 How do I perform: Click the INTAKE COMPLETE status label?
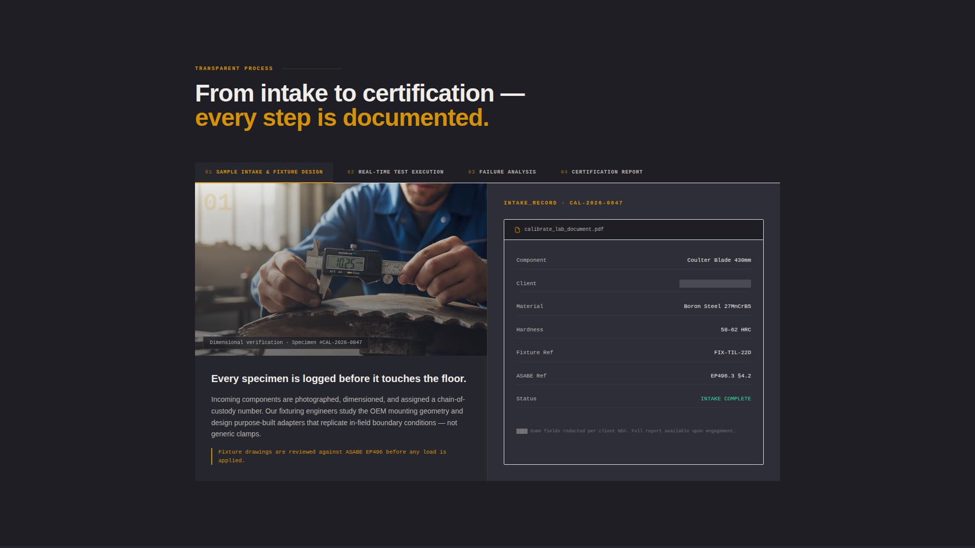click(725, 399)
